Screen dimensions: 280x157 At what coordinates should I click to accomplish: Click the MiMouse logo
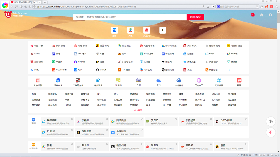click(x=16, y=15)
